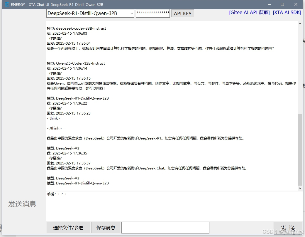Minimize the XTA Chat UI window
The width and height of the screenshot is (305, 237).
pos(269,4)
